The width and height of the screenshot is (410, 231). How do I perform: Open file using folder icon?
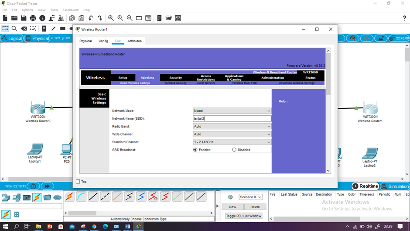pos(14,18)
